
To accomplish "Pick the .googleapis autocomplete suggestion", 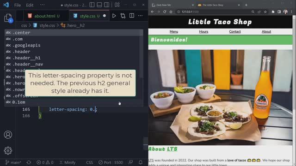I will point(74,45).
